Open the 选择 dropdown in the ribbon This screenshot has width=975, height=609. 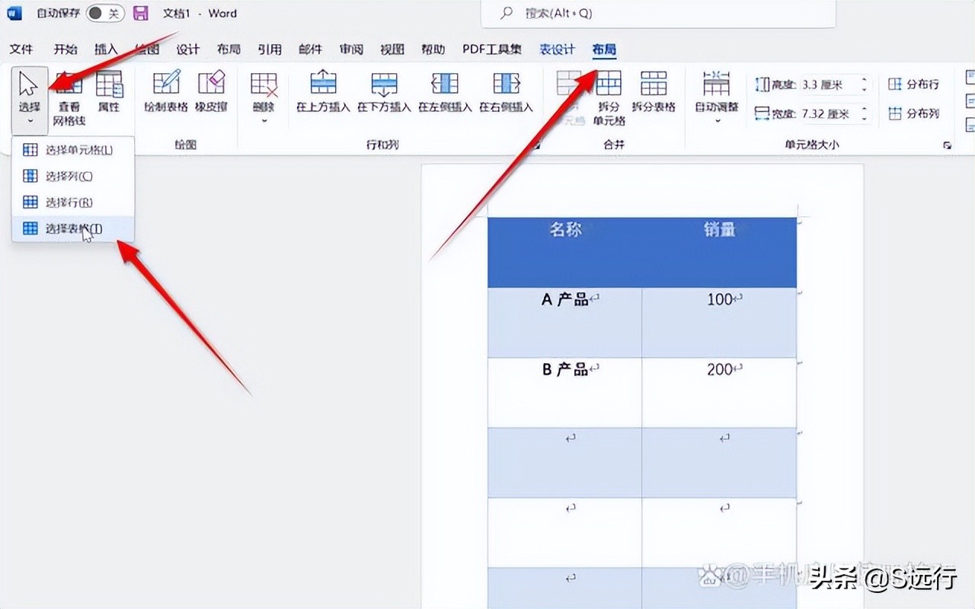tap(30, 99)
